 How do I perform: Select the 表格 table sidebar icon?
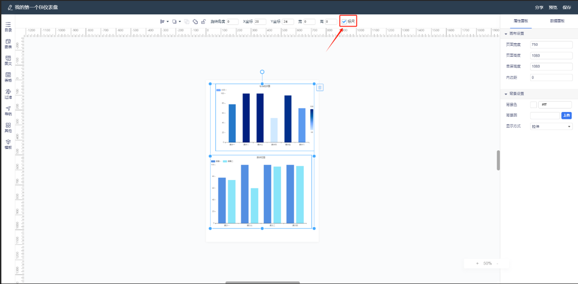tap(8, 77)
